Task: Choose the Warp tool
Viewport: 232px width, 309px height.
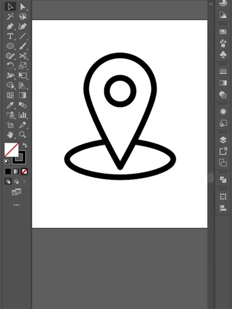Action: point(10,75)
